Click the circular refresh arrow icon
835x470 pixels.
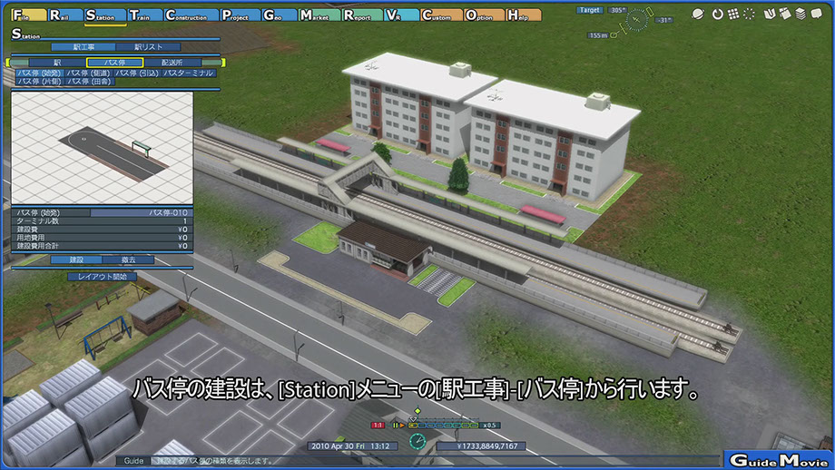click(x=717, y=15)
